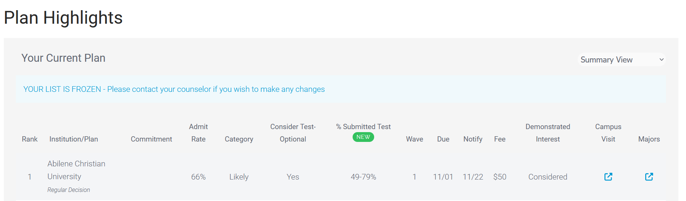Click the green NEW badge
686x201 pixels.
click(x=363, y=137)
